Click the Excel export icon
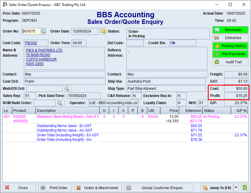This screenshot has width=251, height=193. (x=244, y=188)
